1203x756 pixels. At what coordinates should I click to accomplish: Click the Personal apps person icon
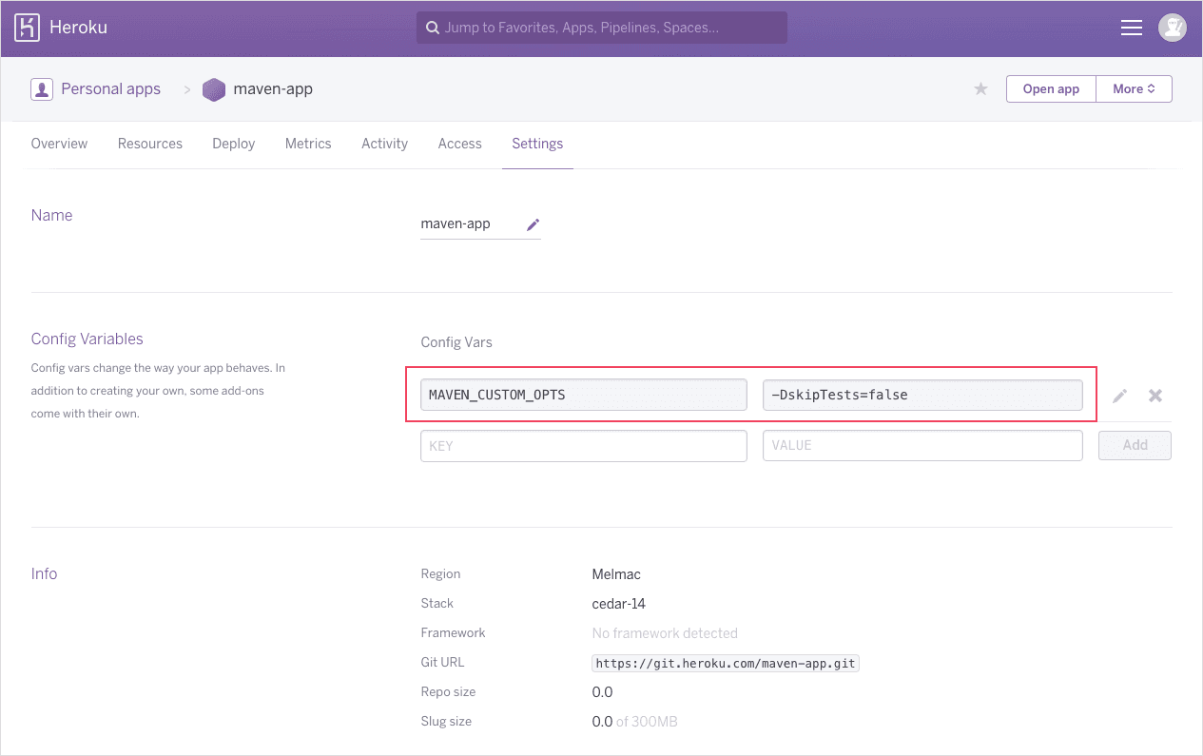[42, 89]
